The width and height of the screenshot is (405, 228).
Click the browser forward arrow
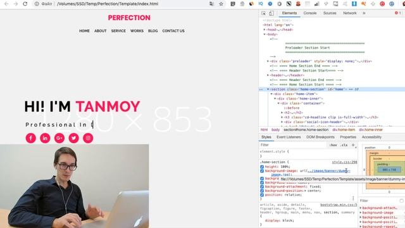[16, 4]
